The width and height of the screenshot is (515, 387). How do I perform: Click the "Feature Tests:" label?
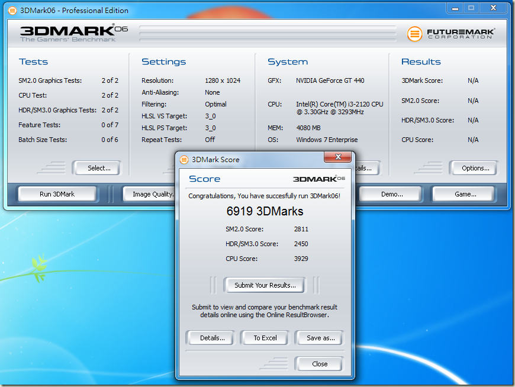click(x=40, y=125)
